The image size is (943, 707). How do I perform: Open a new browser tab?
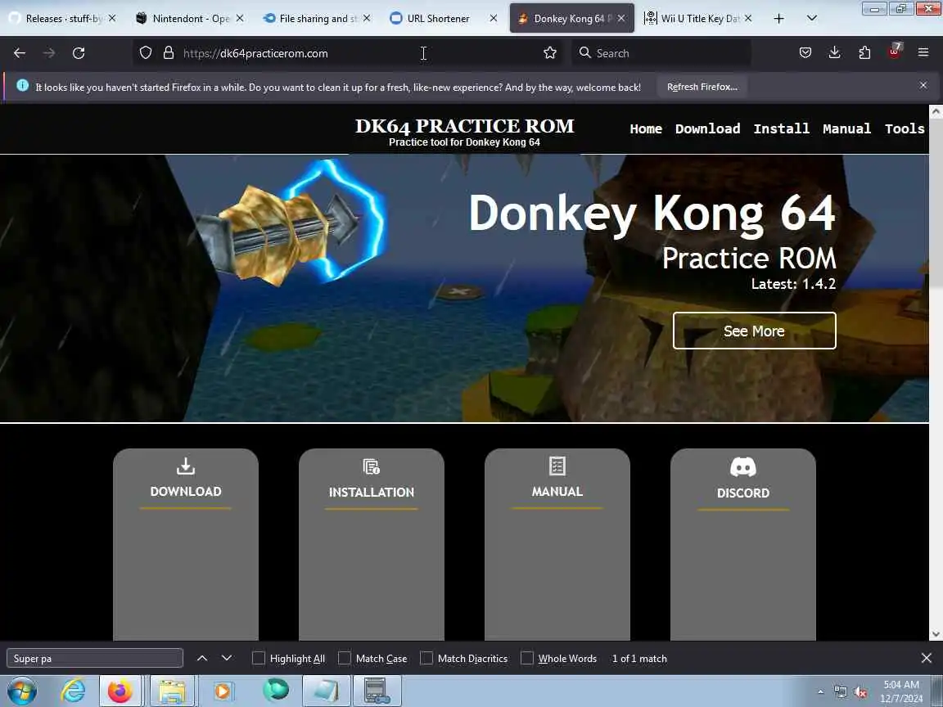[x=778, y=19]
